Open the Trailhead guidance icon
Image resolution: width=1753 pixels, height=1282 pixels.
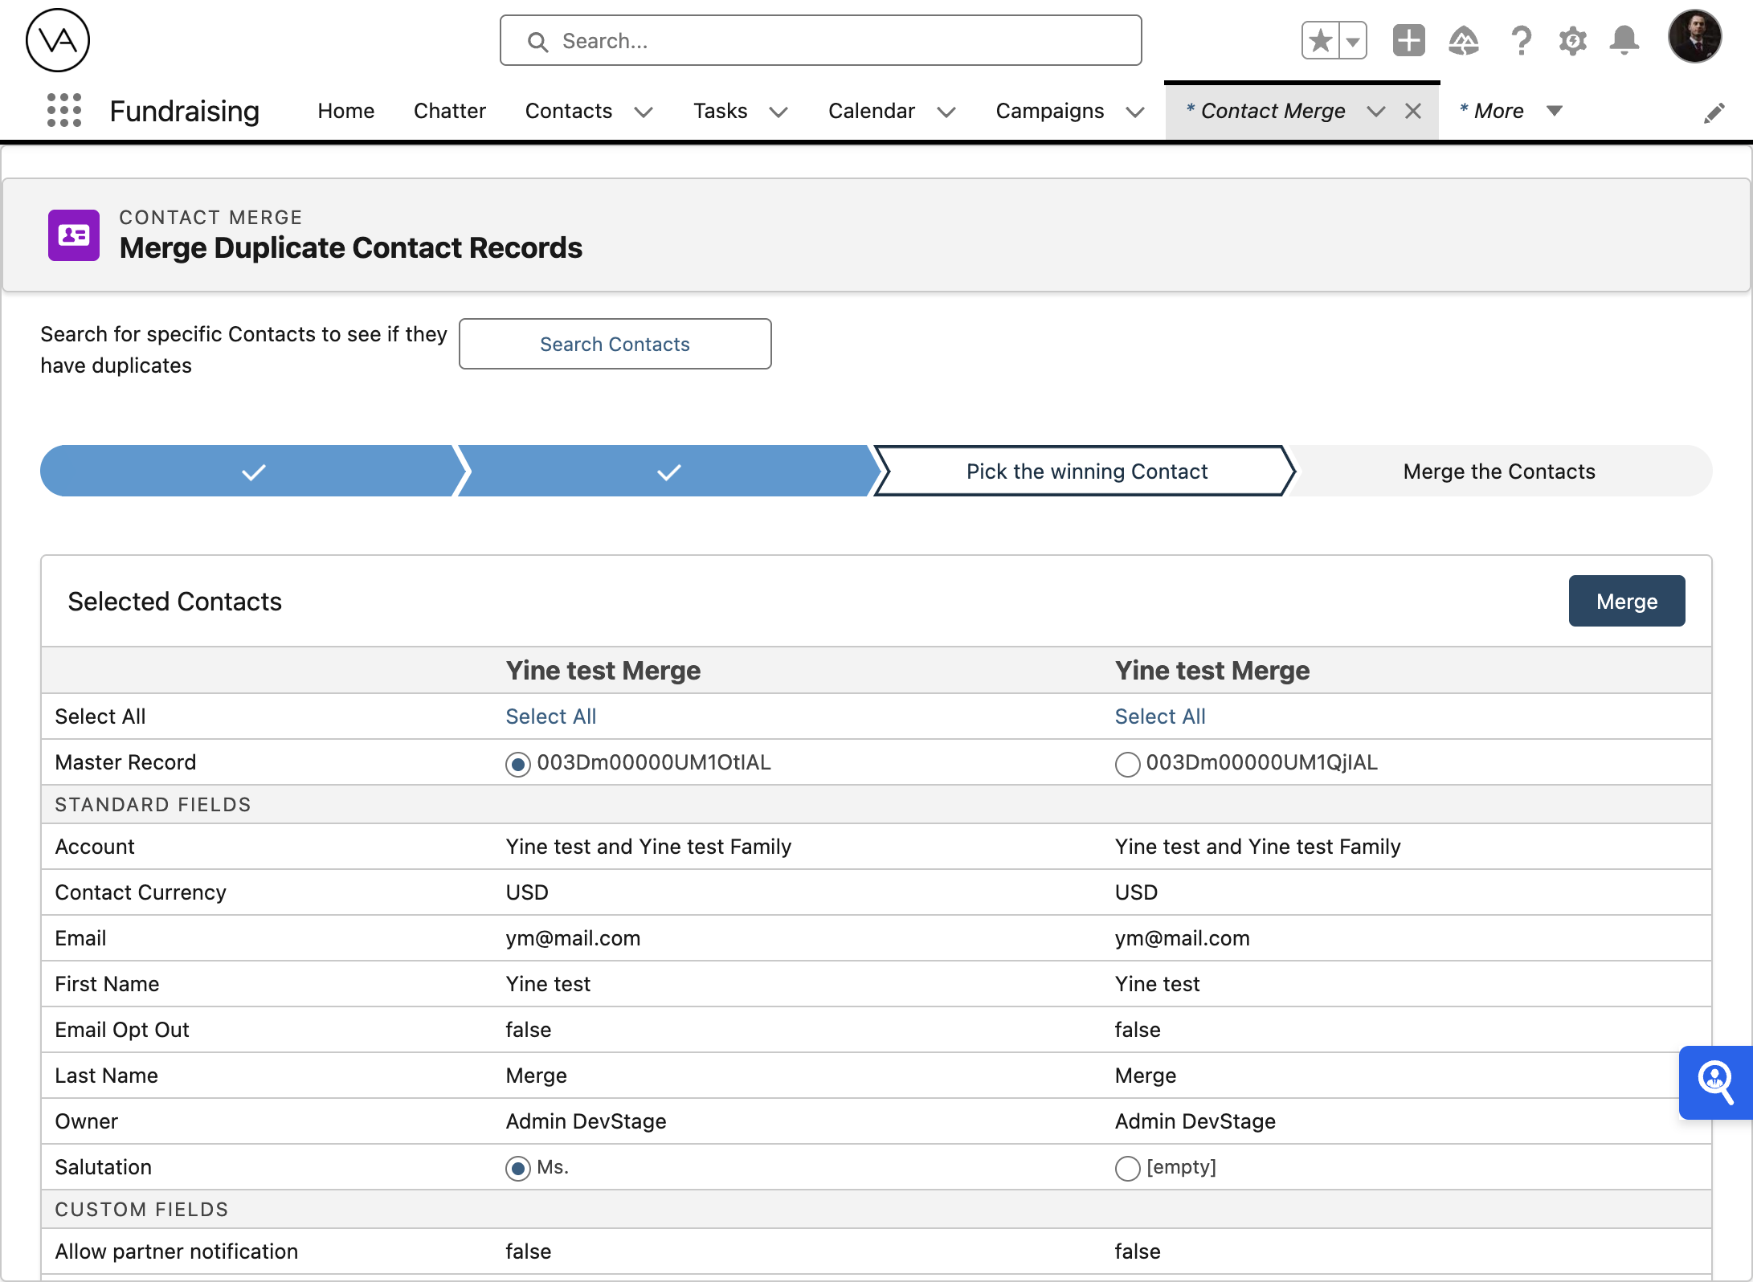coord(1464,40)
